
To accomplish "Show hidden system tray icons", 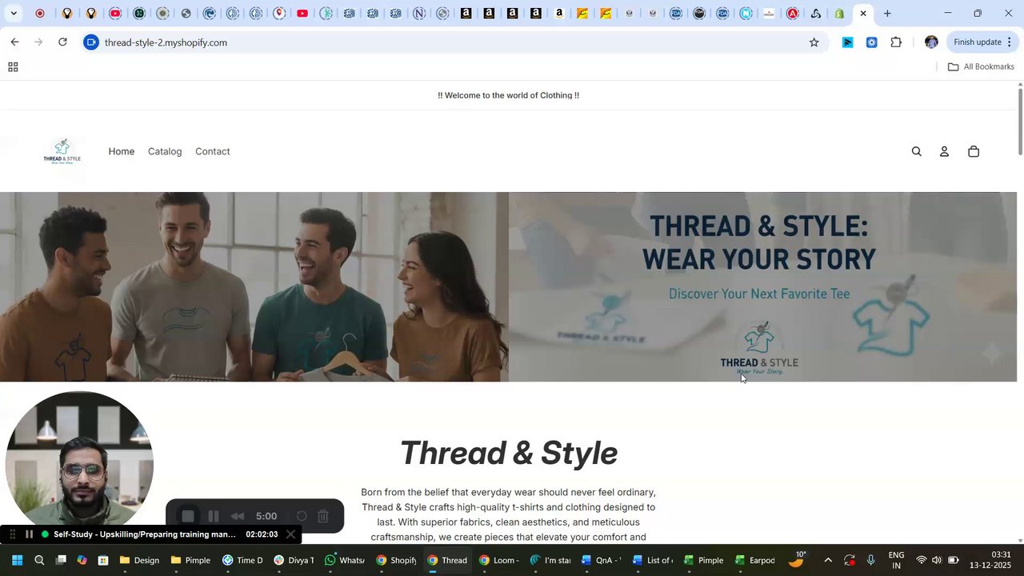I will 828,560.
